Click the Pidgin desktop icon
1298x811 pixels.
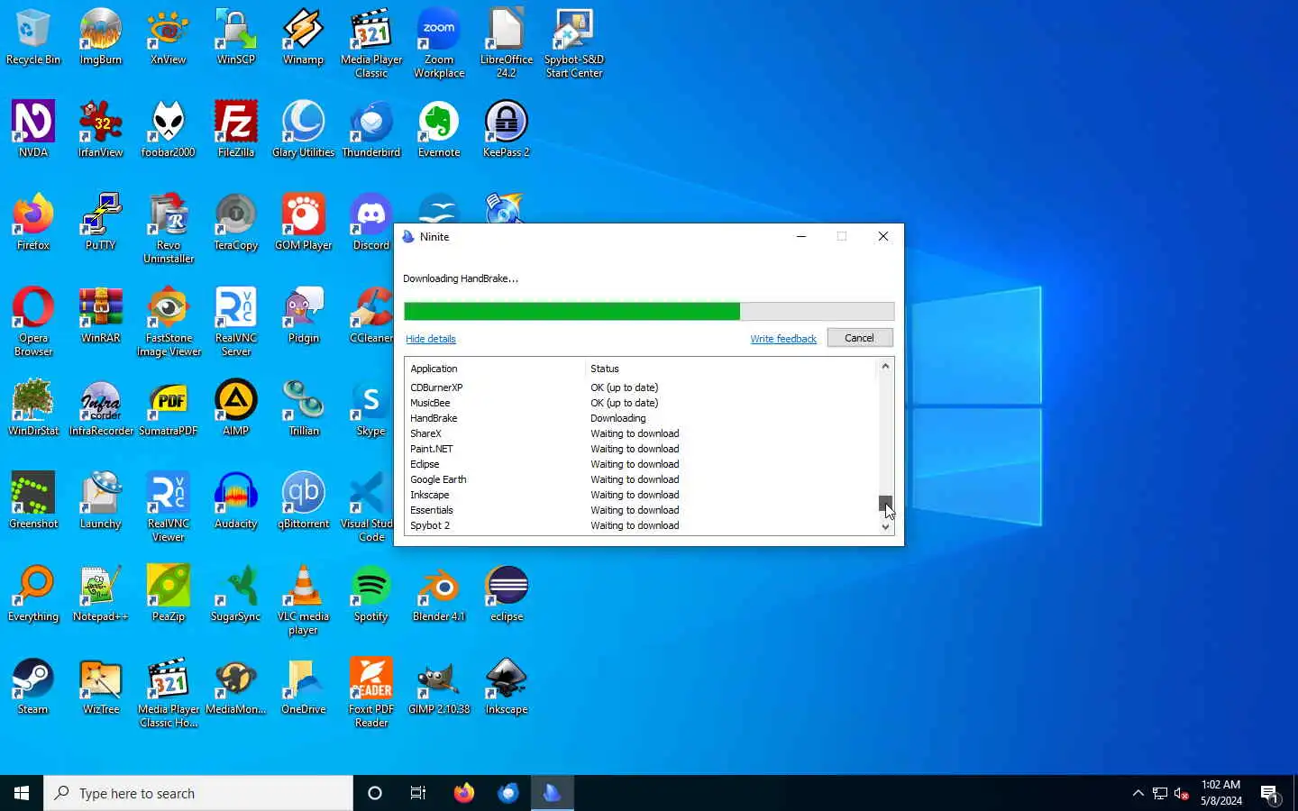coord(304,314)
